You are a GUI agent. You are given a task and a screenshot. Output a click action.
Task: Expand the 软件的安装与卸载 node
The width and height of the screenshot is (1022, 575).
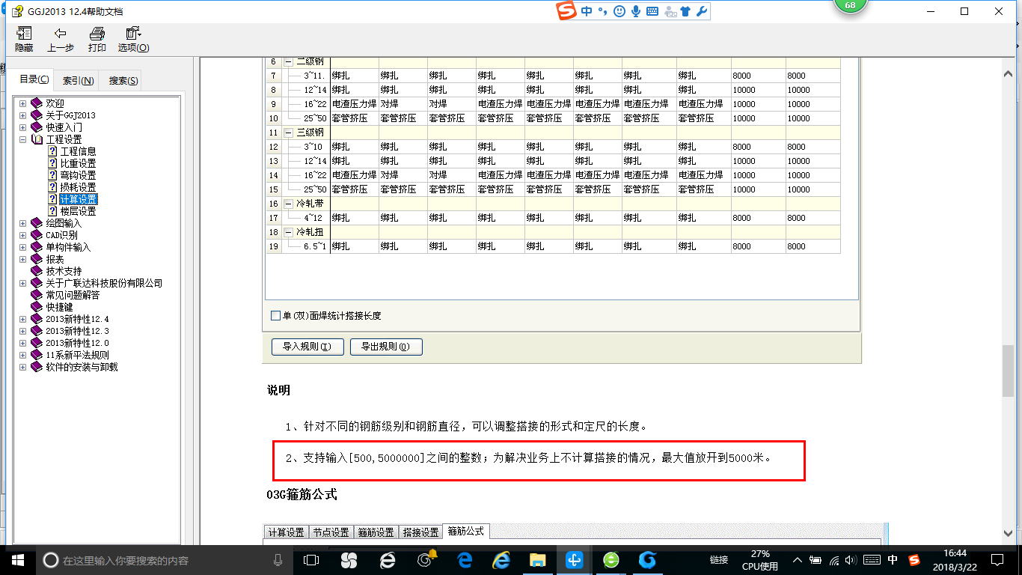coord(22,367)
